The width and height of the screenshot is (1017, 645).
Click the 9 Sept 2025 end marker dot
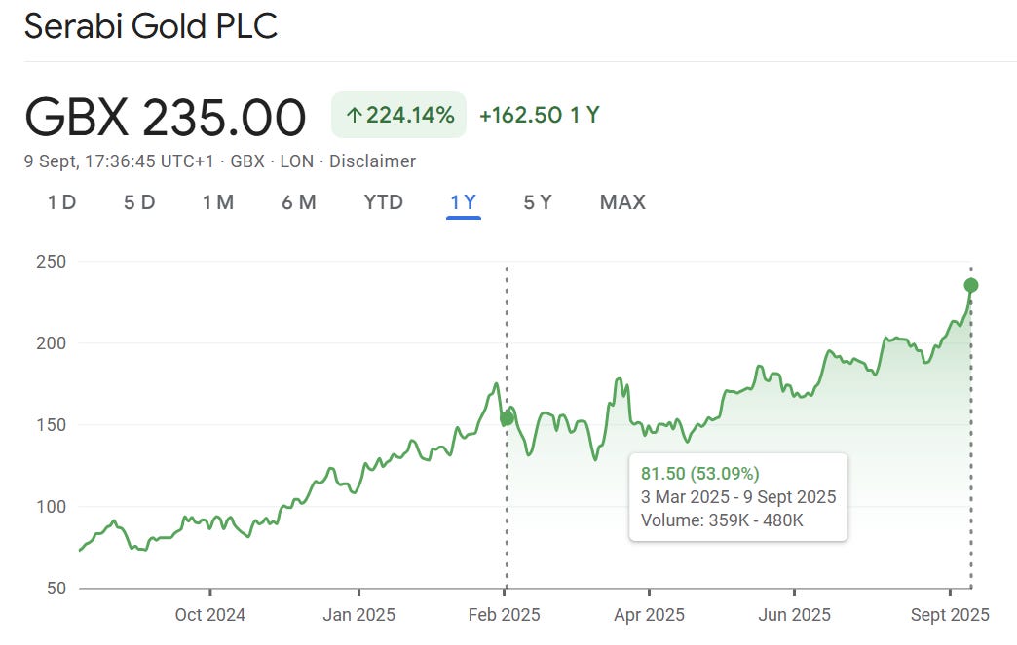coord(971,285)
